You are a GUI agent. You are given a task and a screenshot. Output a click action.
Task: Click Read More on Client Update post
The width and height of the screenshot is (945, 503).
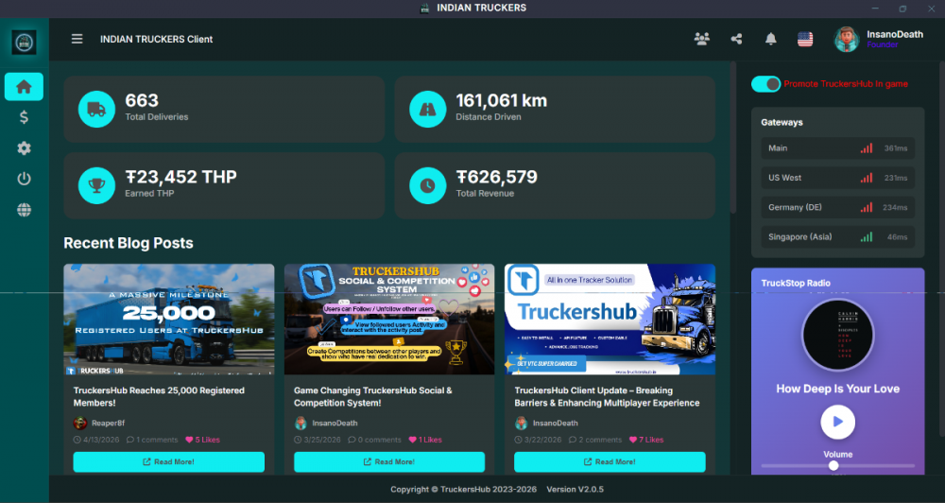(610, 462)
